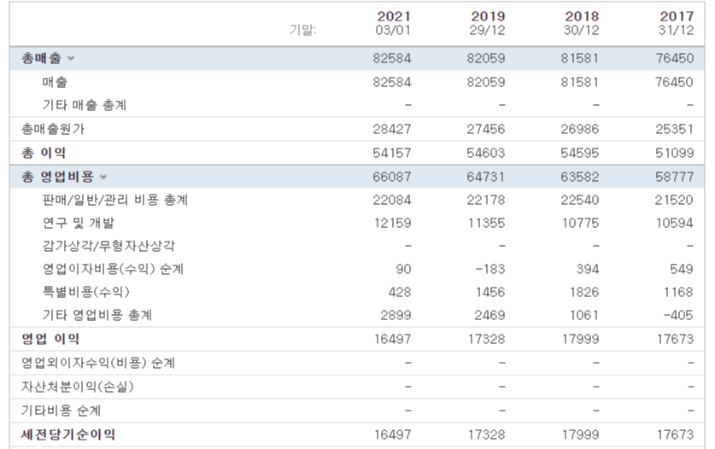Click 판매/일반/관리 value 21520
Viewport: 715px width, 449px height.
pos(675,200)
